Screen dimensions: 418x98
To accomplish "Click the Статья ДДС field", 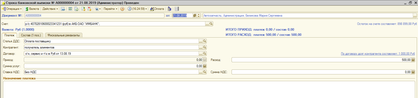I will point(111,41).
